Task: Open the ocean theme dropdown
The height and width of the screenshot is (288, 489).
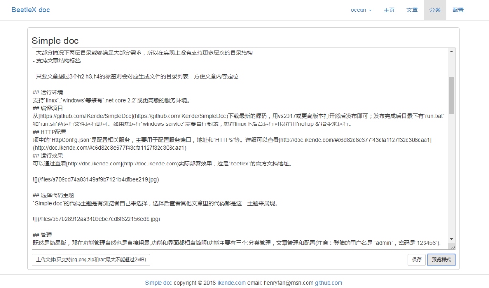Action: tap(361, 10)
